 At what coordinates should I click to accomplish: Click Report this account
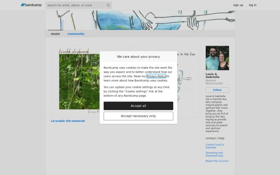(217, 161)
